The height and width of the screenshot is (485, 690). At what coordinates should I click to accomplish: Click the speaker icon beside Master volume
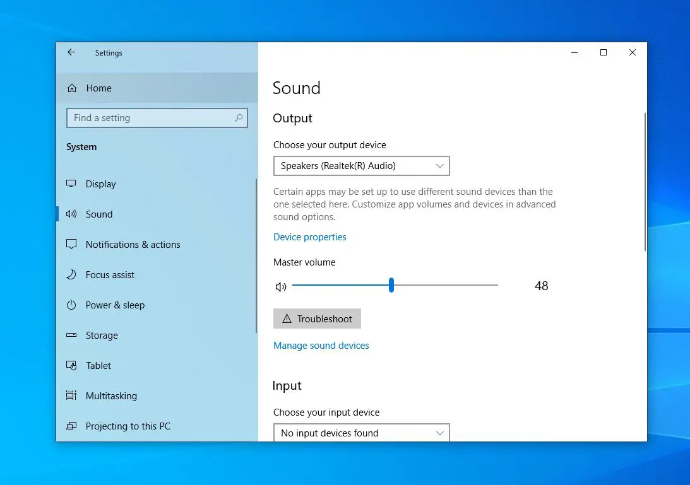[280, 286]
